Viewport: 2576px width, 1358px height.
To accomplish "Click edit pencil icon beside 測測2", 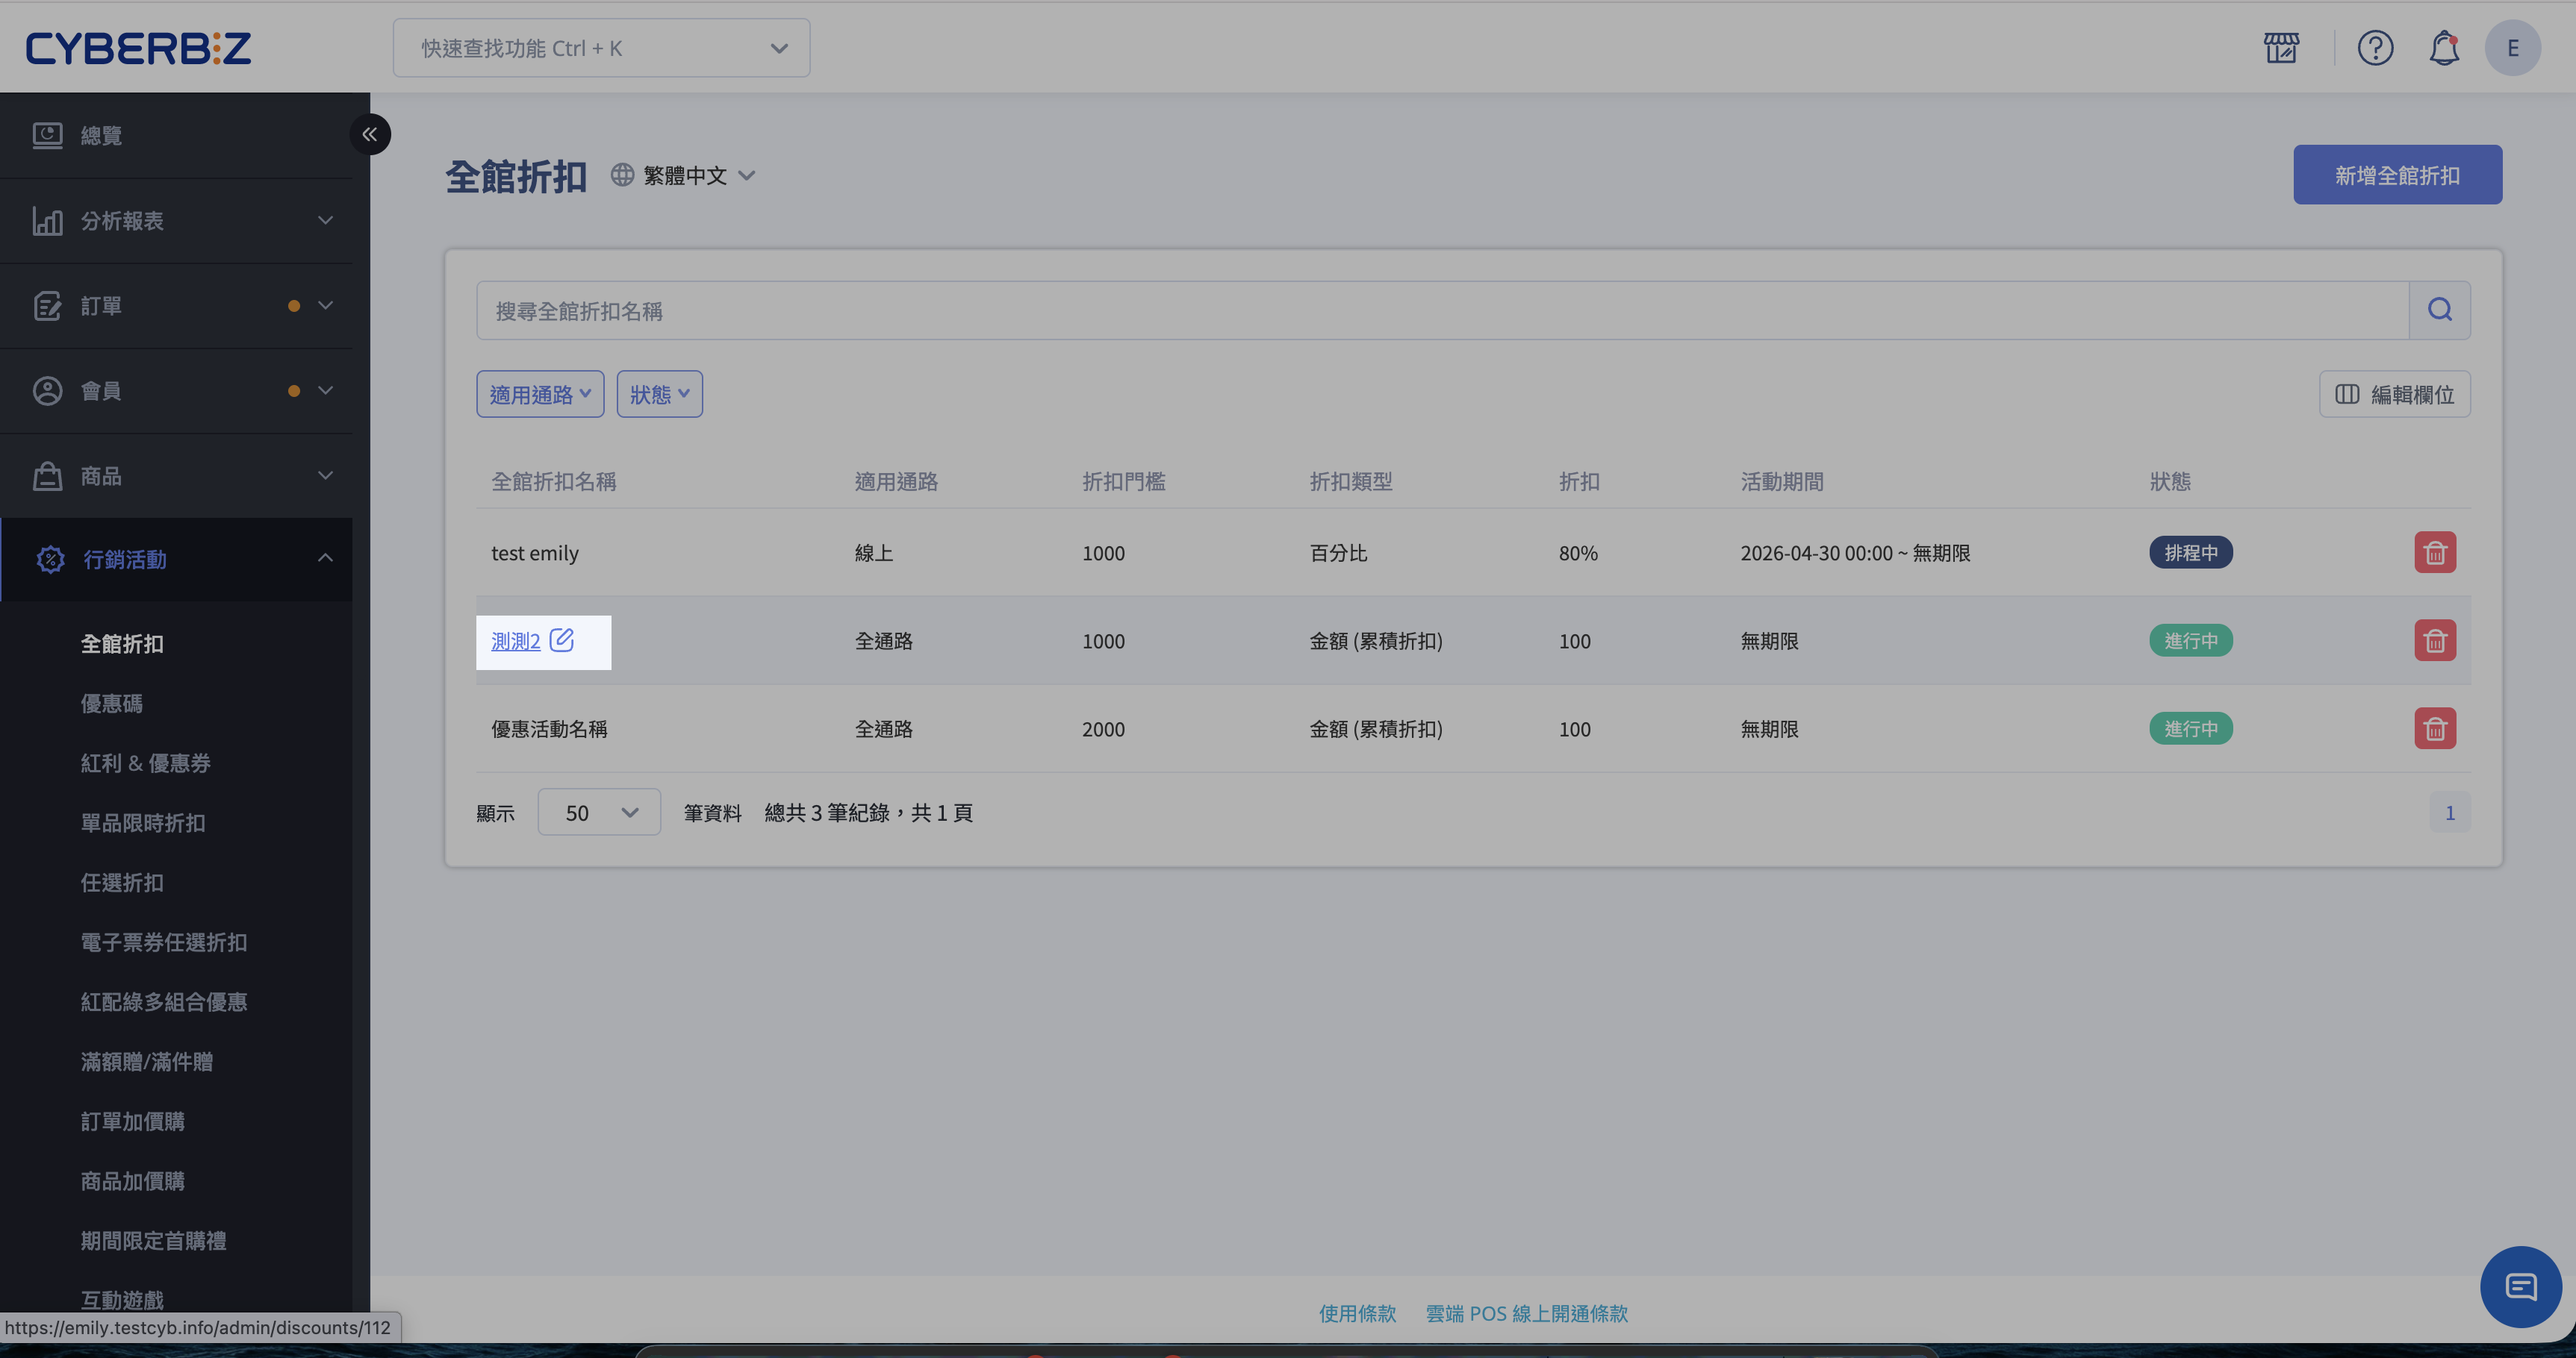I will 562,639.
